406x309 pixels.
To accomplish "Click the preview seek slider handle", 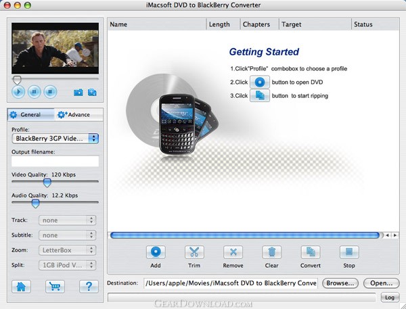I will 17,80.
